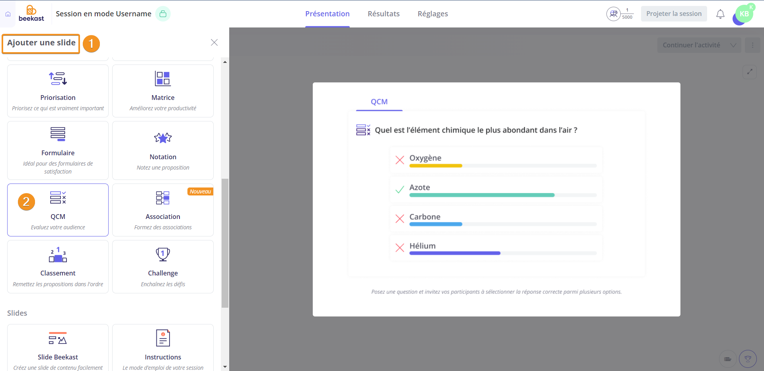Select the Priorisation activity icon

[58, 78]
